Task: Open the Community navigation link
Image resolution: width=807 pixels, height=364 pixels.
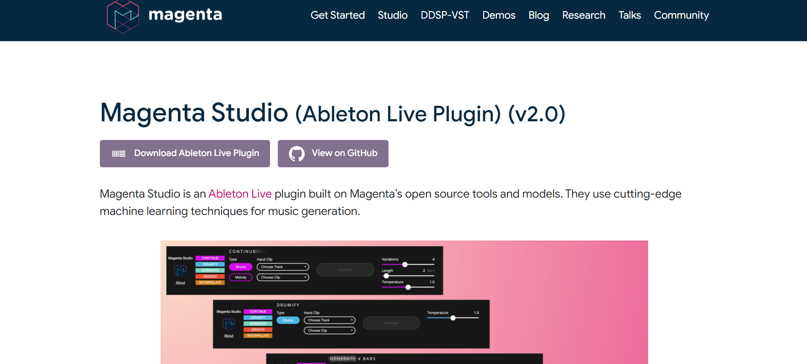Action: click(x=681, y=15)
